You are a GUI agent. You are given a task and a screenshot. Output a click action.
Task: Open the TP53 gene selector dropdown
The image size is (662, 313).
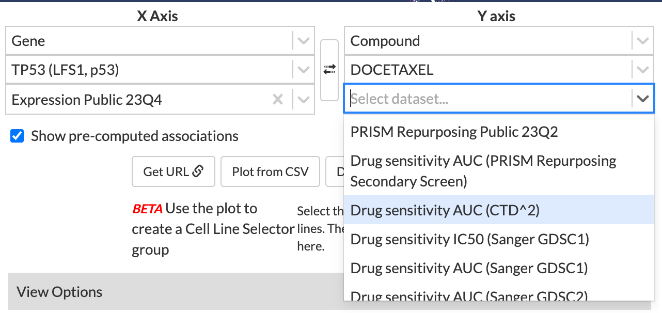[304, 70]
